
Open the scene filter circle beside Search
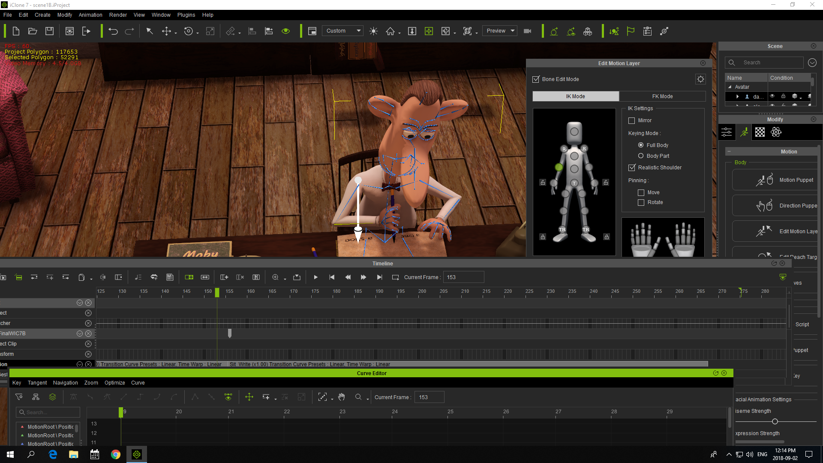[x=812, y=63]
